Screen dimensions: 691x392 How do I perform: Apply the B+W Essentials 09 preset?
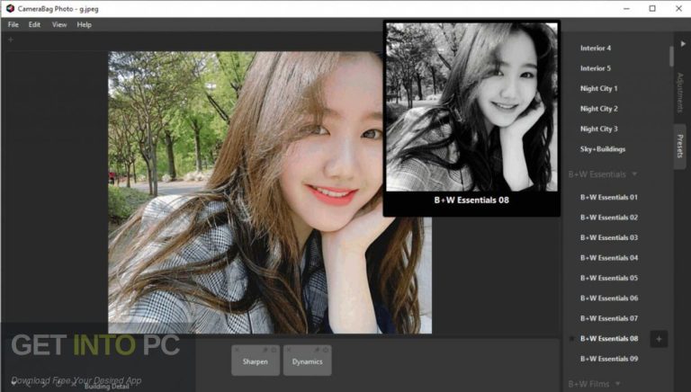(609, 359)
